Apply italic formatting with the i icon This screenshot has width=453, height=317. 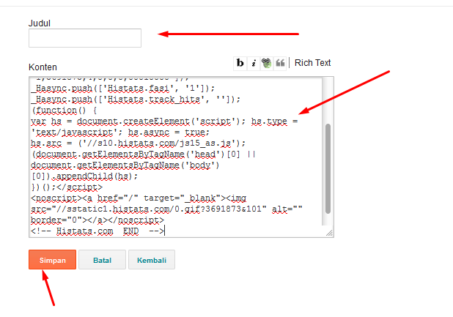254,63
